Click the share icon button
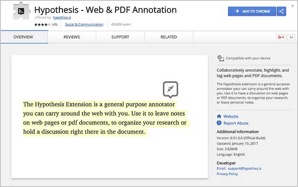The width and height of the screenshot is (298, 187). 281,11
